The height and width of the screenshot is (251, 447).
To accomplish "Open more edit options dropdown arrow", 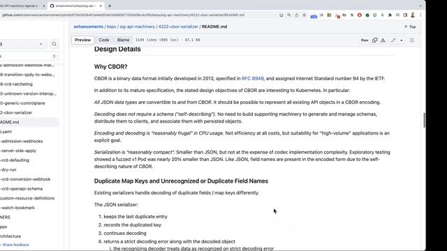I will (402, 40).
